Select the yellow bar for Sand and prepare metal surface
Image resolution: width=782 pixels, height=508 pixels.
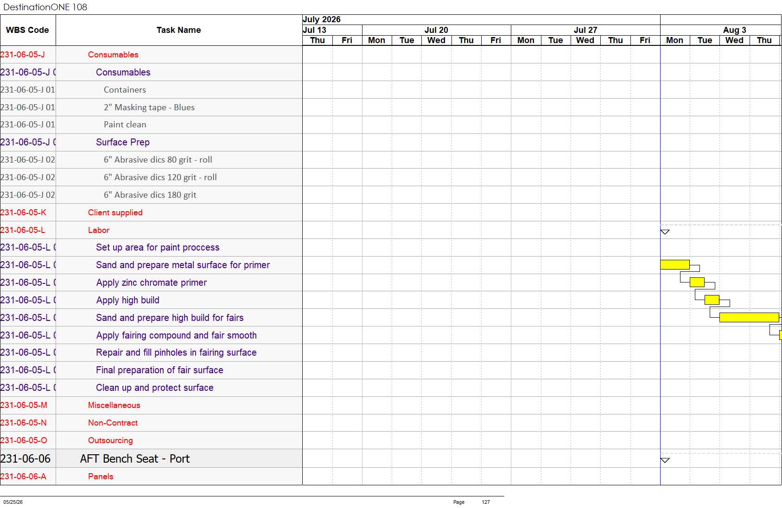(675, 264)
